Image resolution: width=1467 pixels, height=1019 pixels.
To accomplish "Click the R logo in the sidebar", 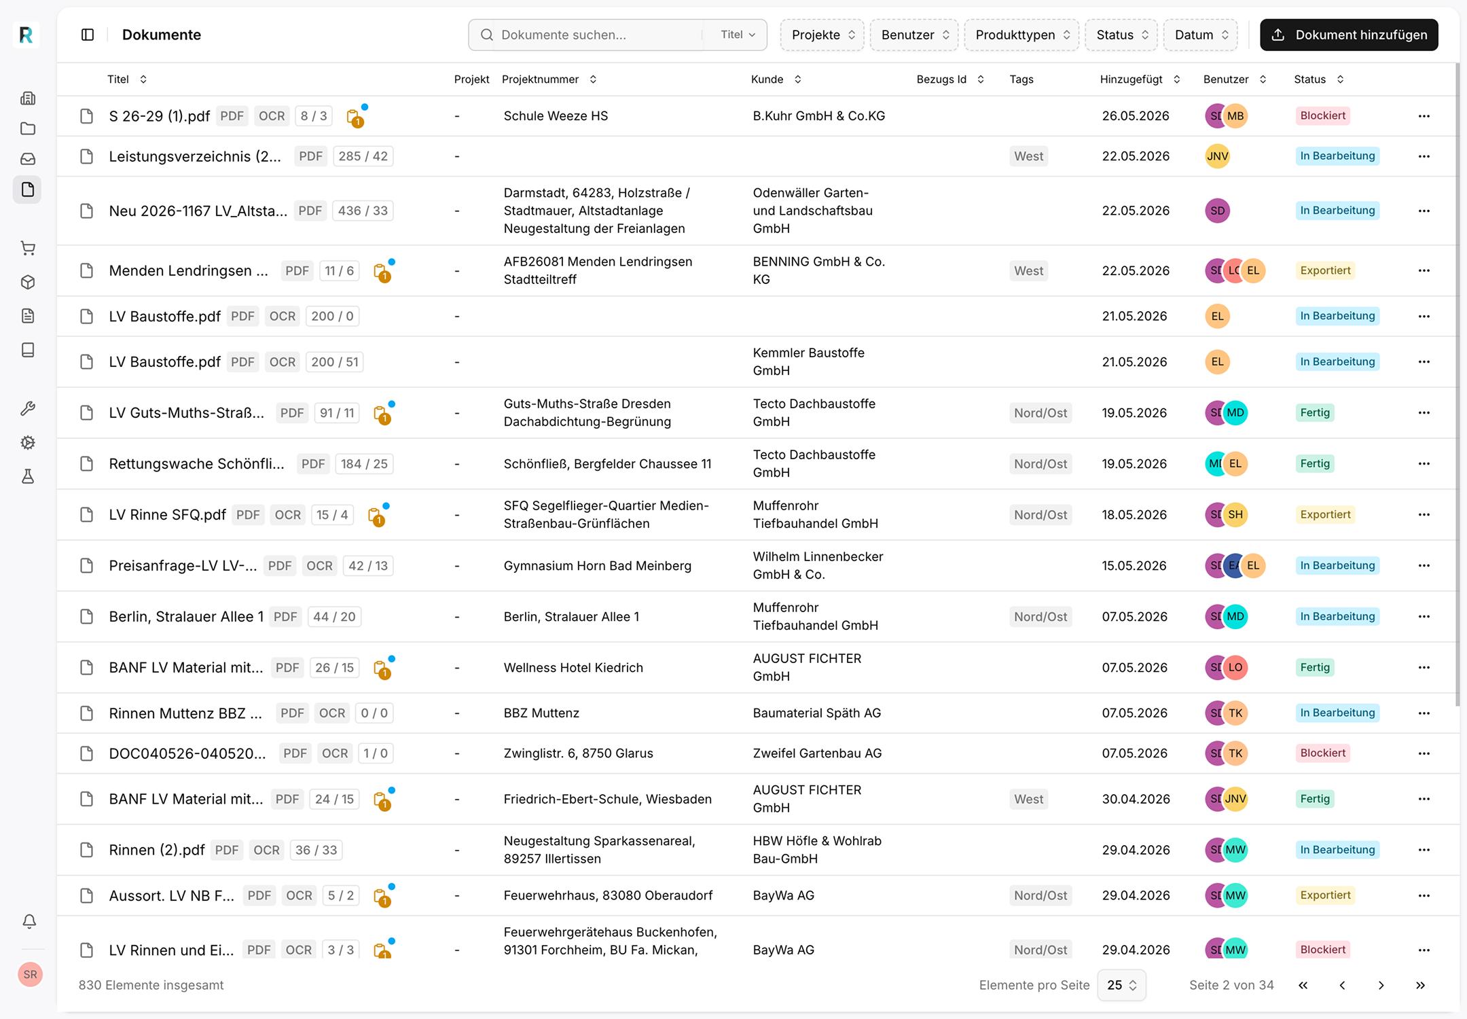I will [x=26, y=35].
